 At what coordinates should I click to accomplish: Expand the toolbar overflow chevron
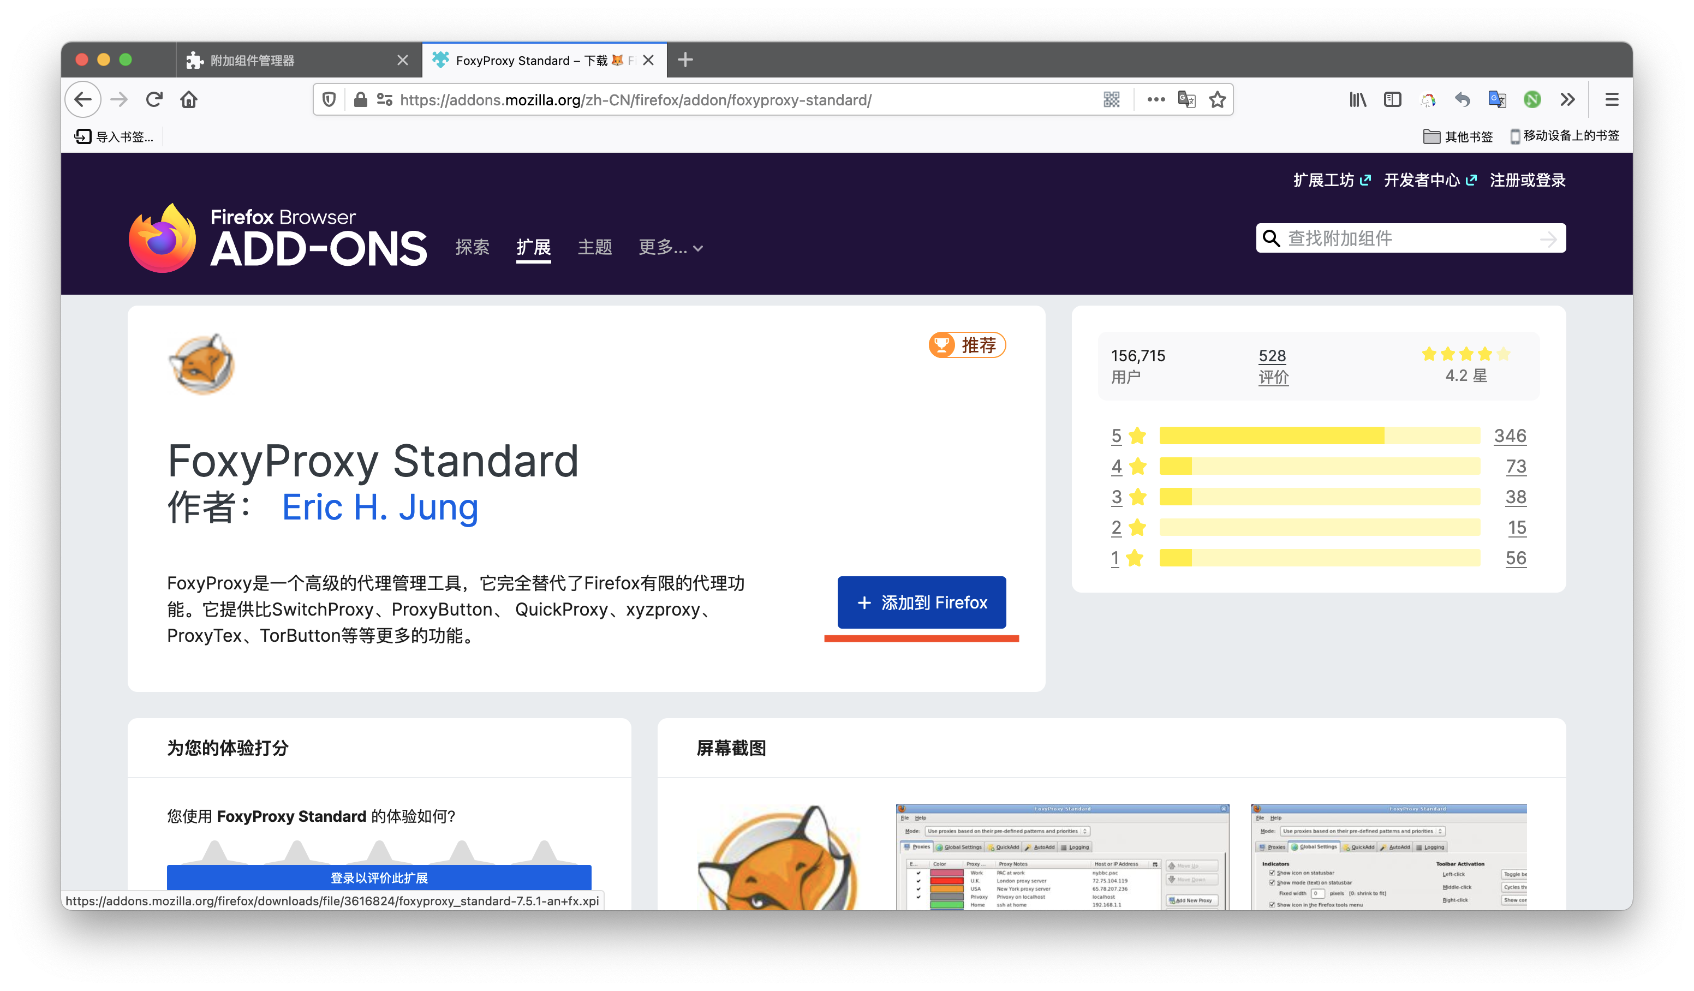point(1567,99)
